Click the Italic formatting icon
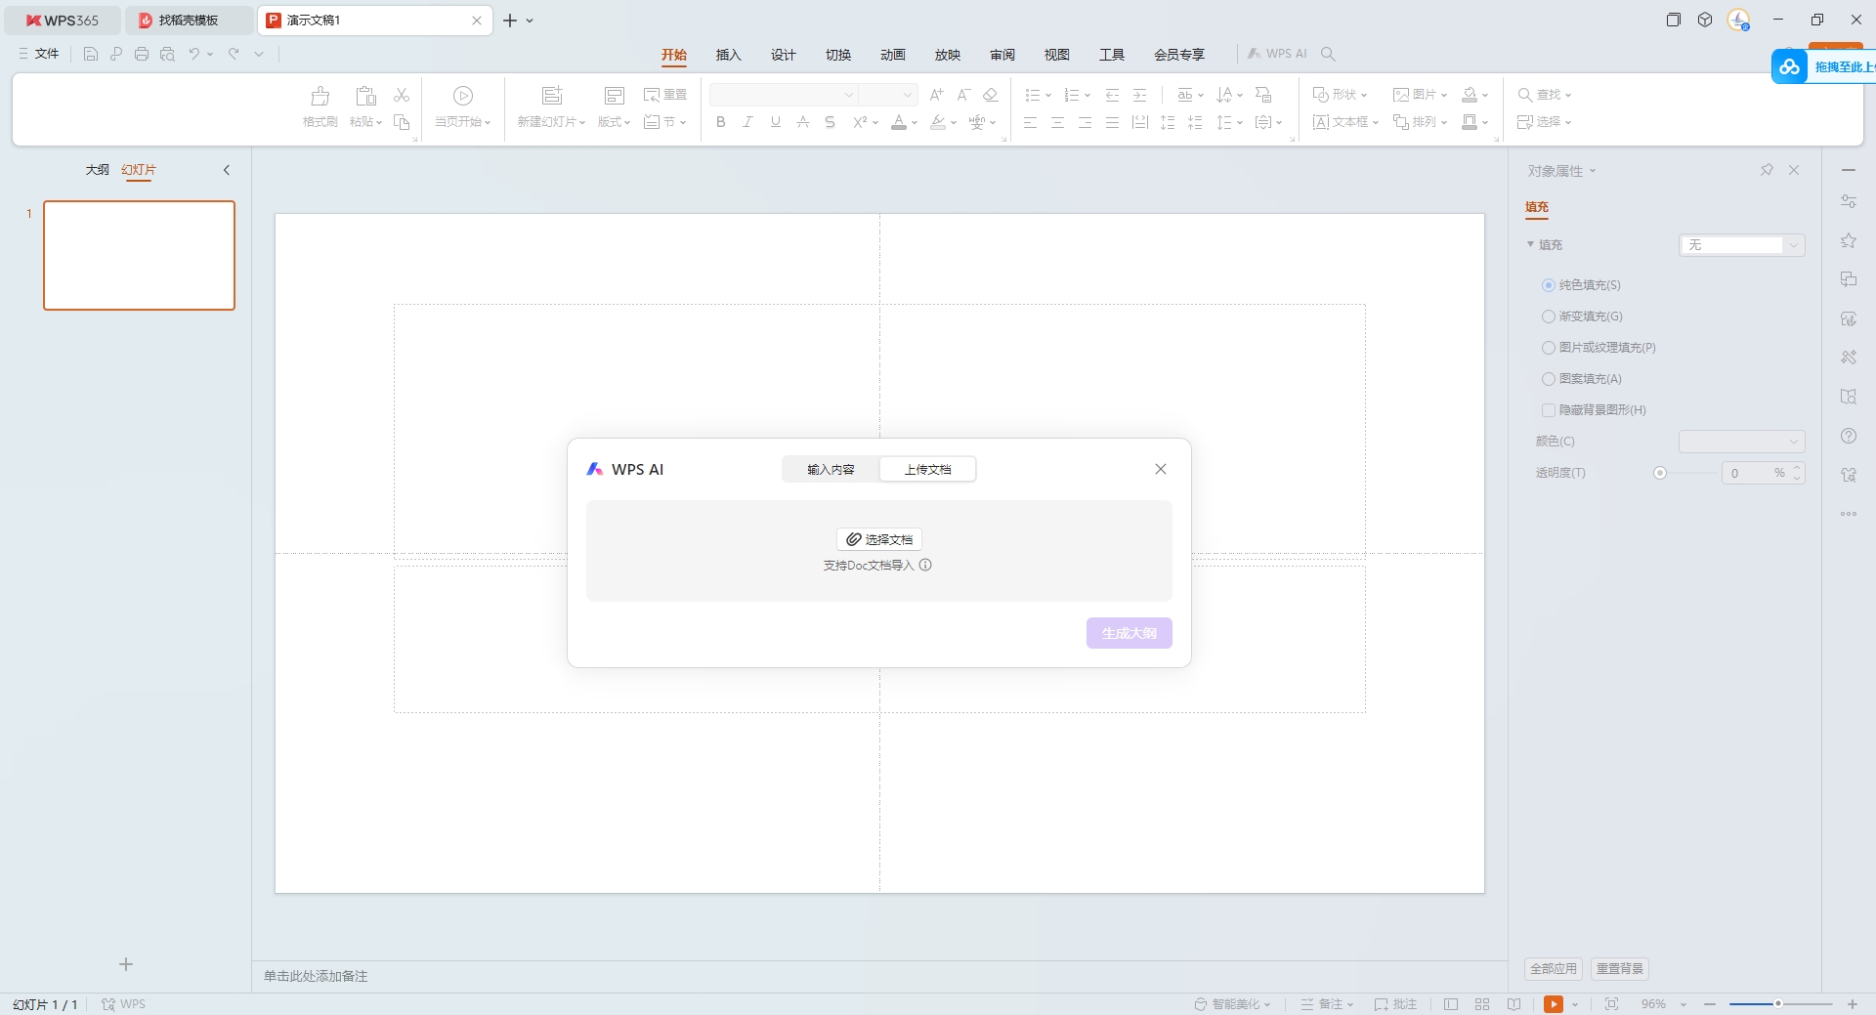 [x=747, y=122]
